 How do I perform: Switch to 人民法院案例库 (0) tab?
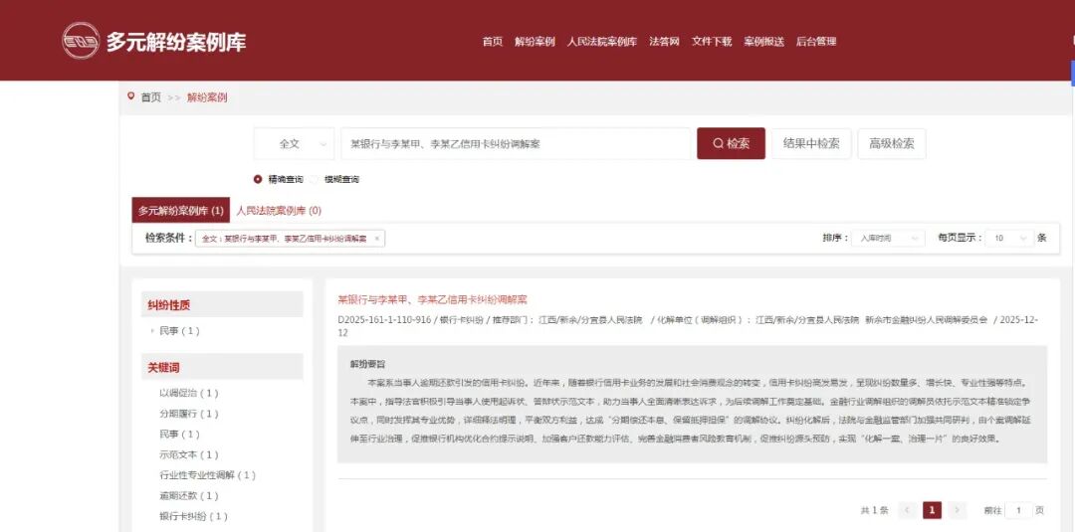[279, 211]
